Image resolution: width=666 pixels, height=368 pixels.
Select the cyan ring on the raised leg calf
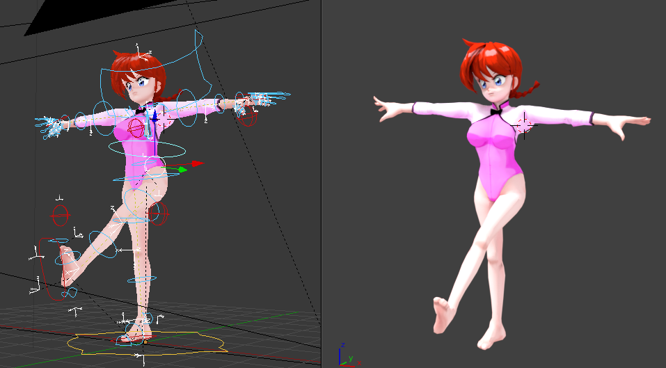[x=103, y=244]
